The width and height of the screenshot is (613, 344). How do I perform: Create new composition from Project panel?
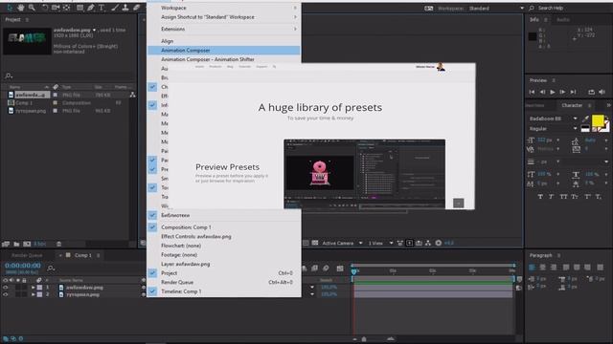pyautogui.click(x=27, y=244)
